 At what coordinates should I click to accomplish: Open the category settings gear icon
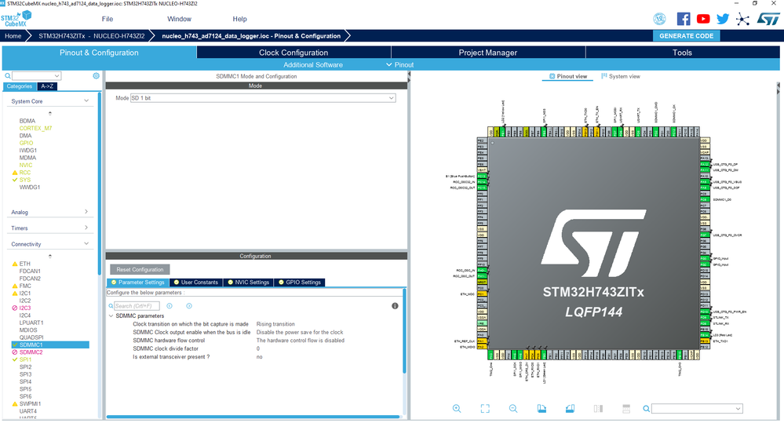(x=96, y=76)
